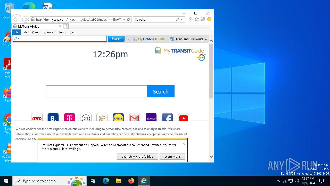
Task: Click the MyTransitGuide logo on the page
Action: click(x=180, y=51)
